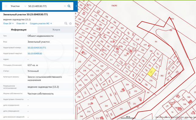Viewport: 196px width, 120px height.
Task: Select parcel 732 on the map
Action: coord(107,73)
